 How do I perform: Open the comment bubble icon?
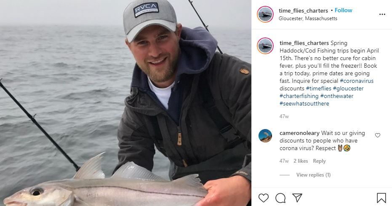(x=280, y=198)
